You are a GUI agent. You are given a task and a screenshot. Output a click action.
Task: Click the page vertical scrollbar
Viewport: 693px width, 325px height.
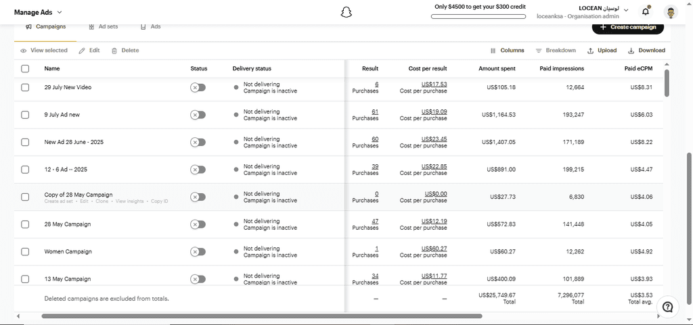[x=690, y=229]
